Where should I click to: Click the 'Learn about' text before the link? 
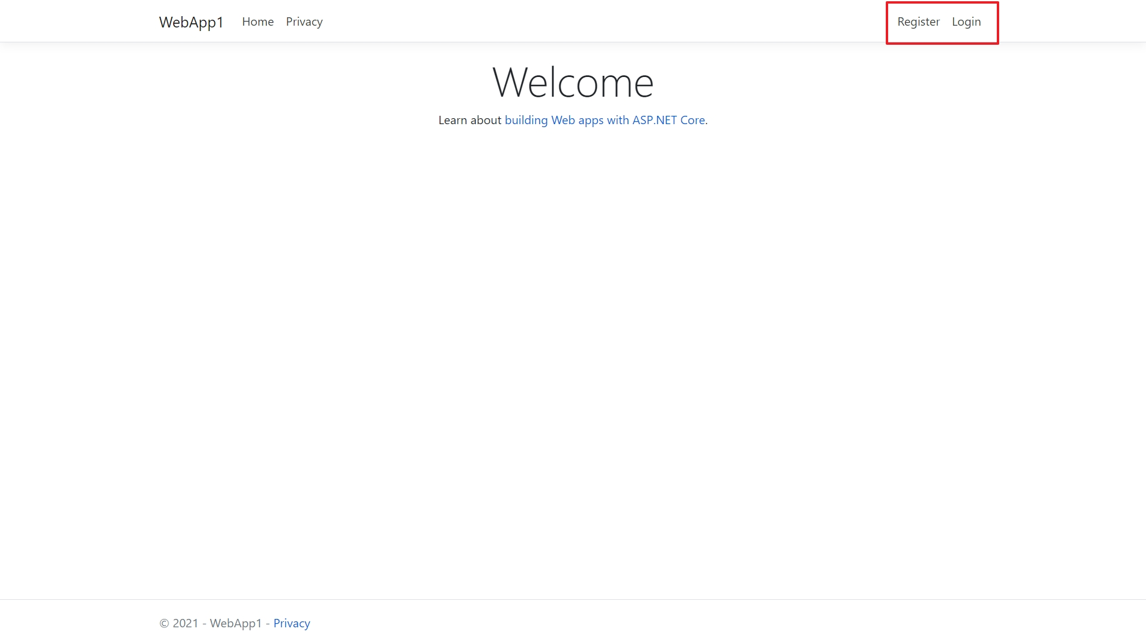pos(469,120)
